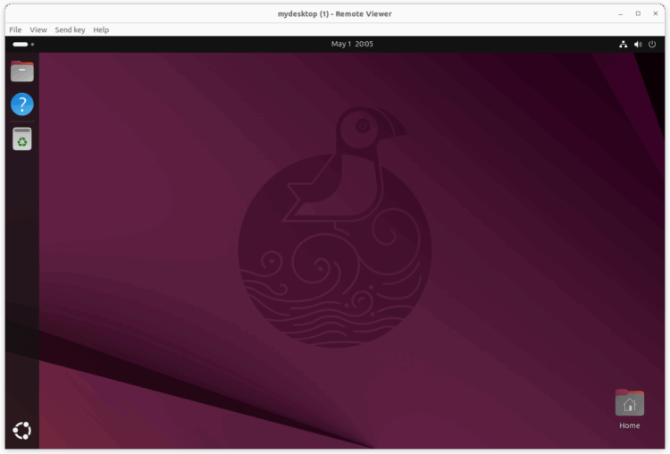Viewport: 670px width, 454px height.
Task: Open the Help menu in Remote Viewer
Action: 101,29
